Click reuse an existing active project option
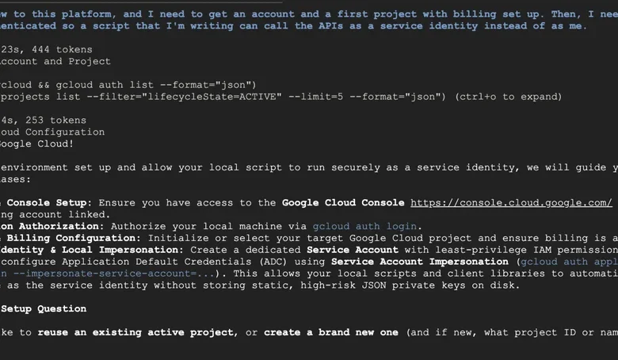The width and height of the screenshot is (618, 360). [x=135, y=332]
